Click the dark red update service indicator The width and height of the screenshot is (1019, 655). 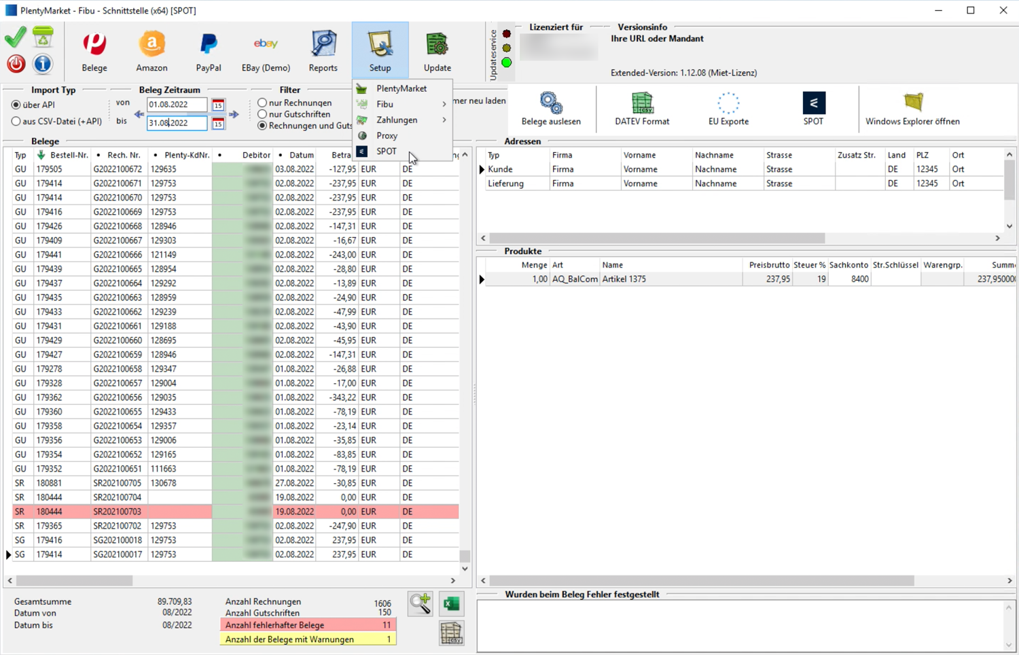pos(507,34)
